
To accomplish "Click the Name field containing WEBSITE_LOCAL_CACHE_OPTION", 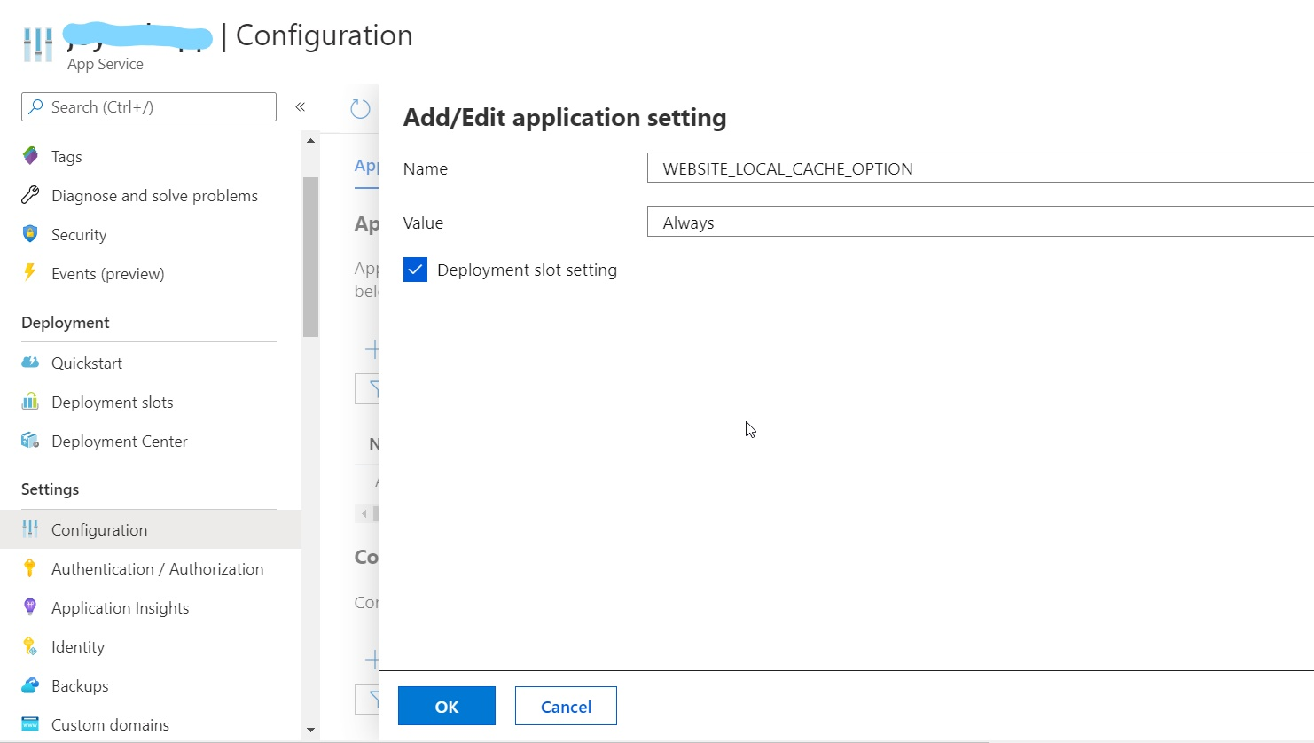I will (x=887, y=168).
